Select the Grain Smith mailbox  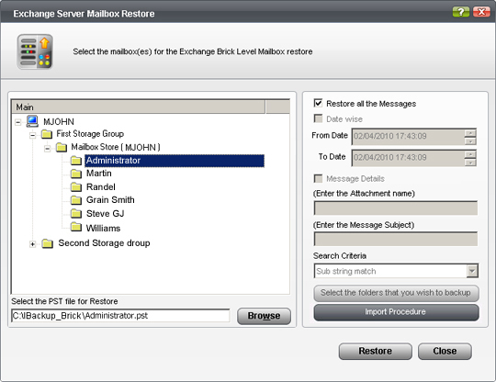tap(110, 200)
